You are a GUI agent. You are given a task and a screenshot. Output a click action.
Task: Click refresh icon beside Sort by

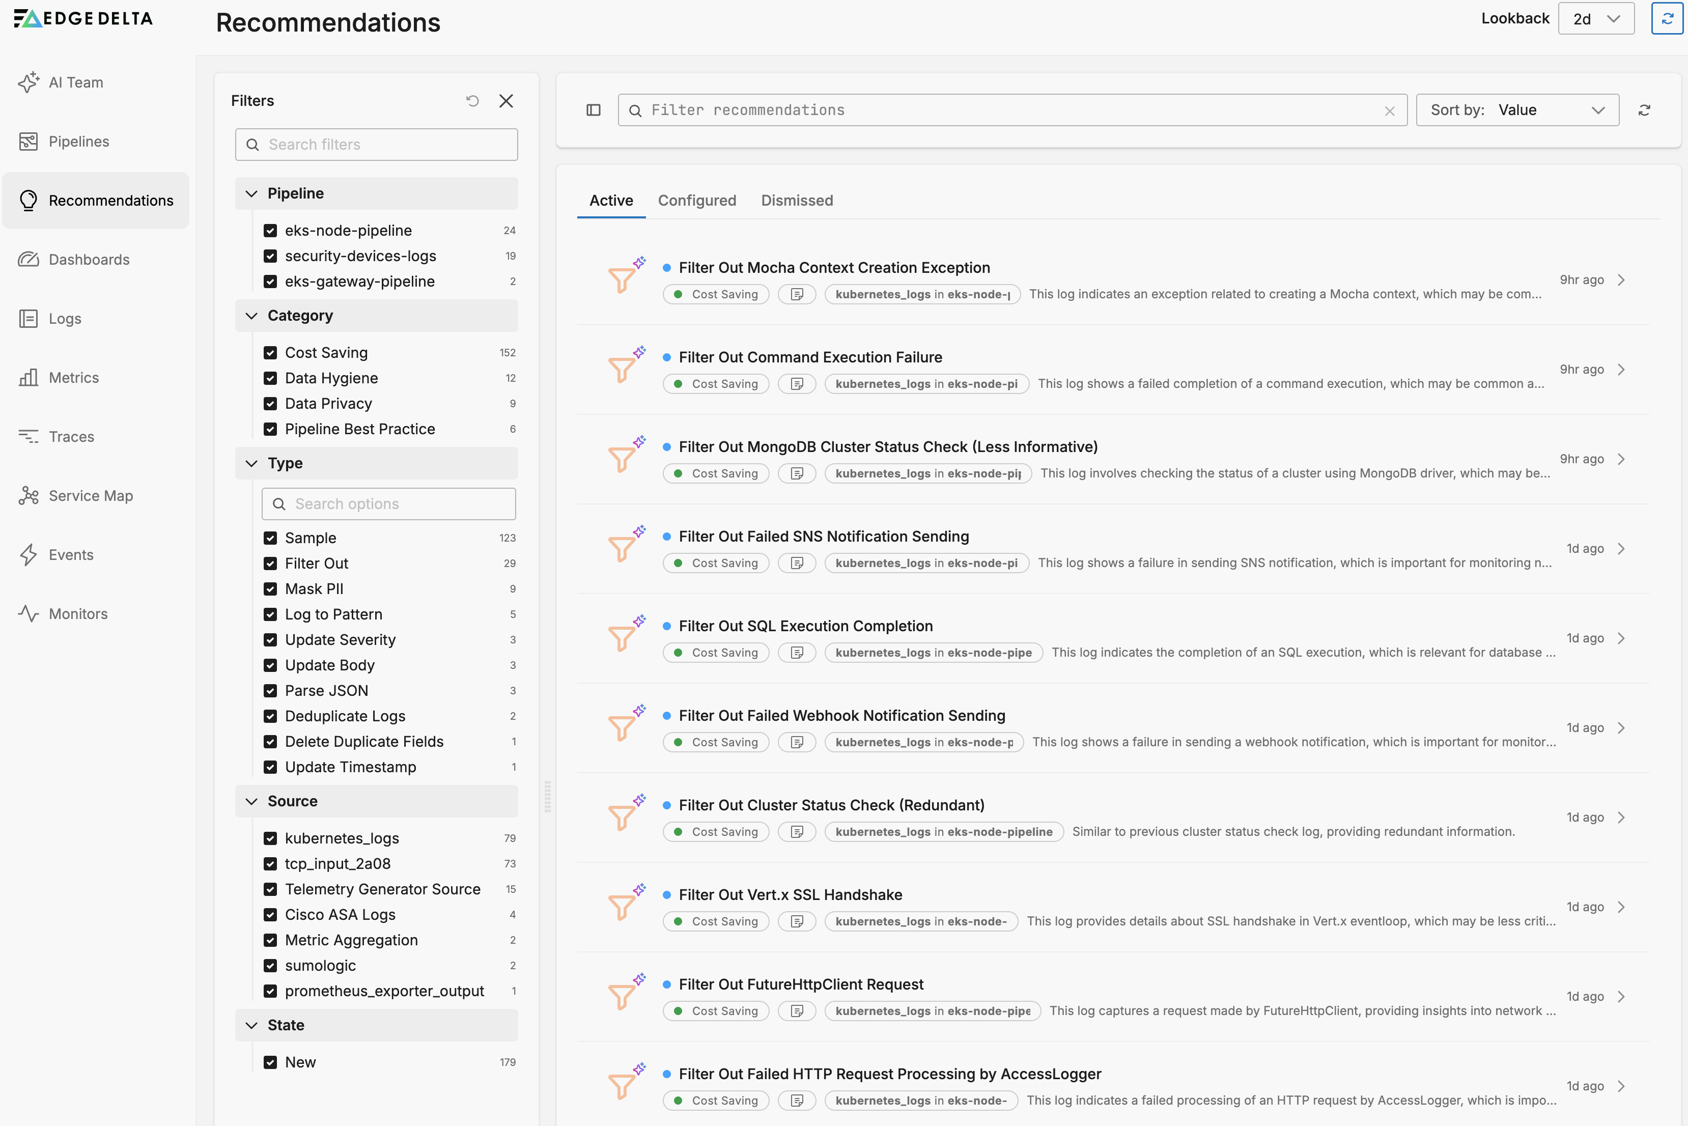1644,110
